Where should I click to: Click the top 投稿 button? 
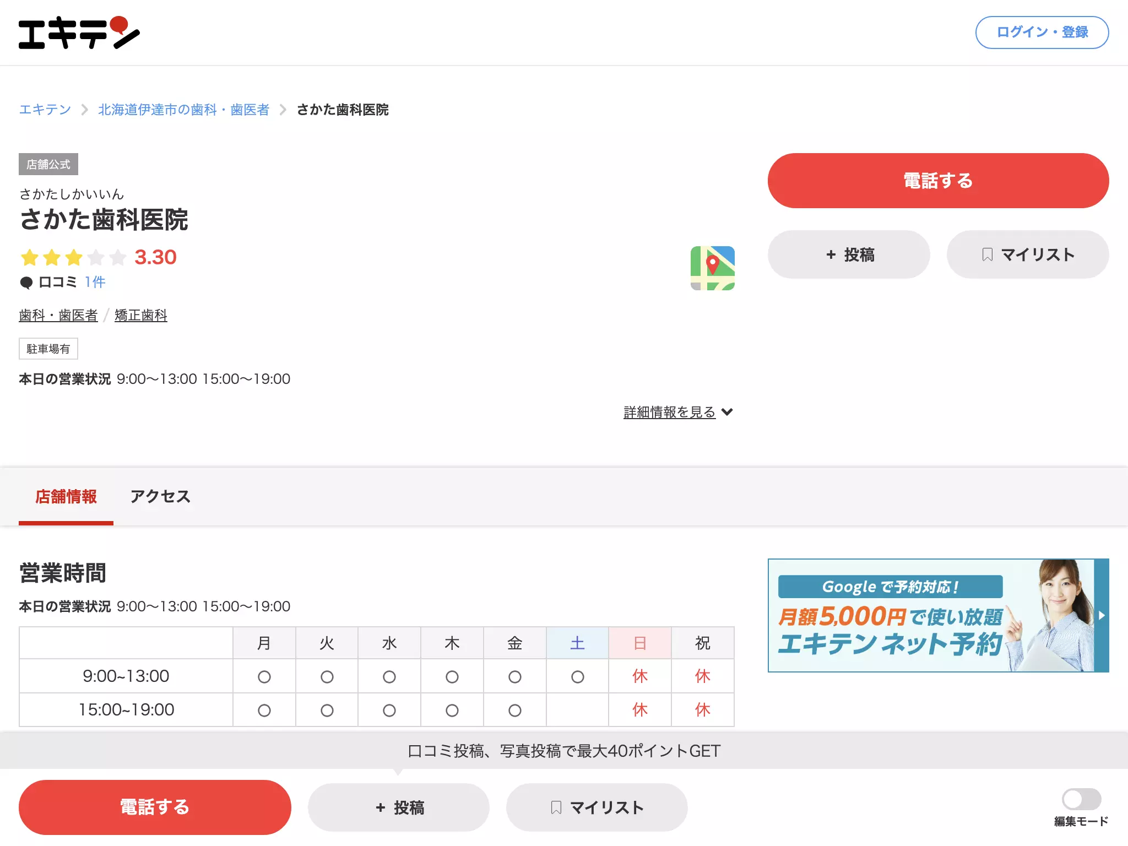click(x=849, y=254)
